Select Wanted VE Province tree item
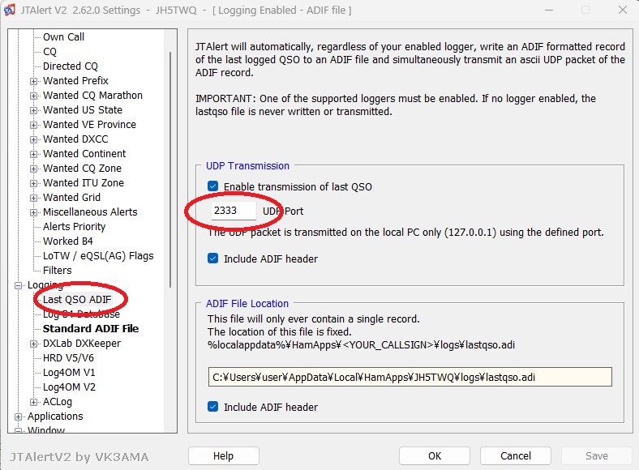The image size is (639, 470). [x=90, y=125]
